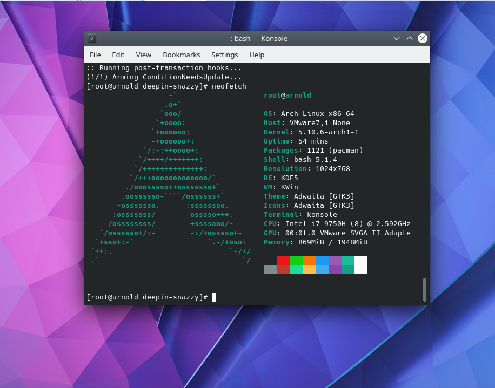Click the block cursor after the last prompt
Viewport: 495px width, 388px height.
[214, 297]
